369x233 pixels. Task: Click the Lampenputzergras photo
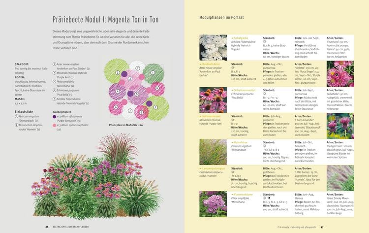(340, 178)
